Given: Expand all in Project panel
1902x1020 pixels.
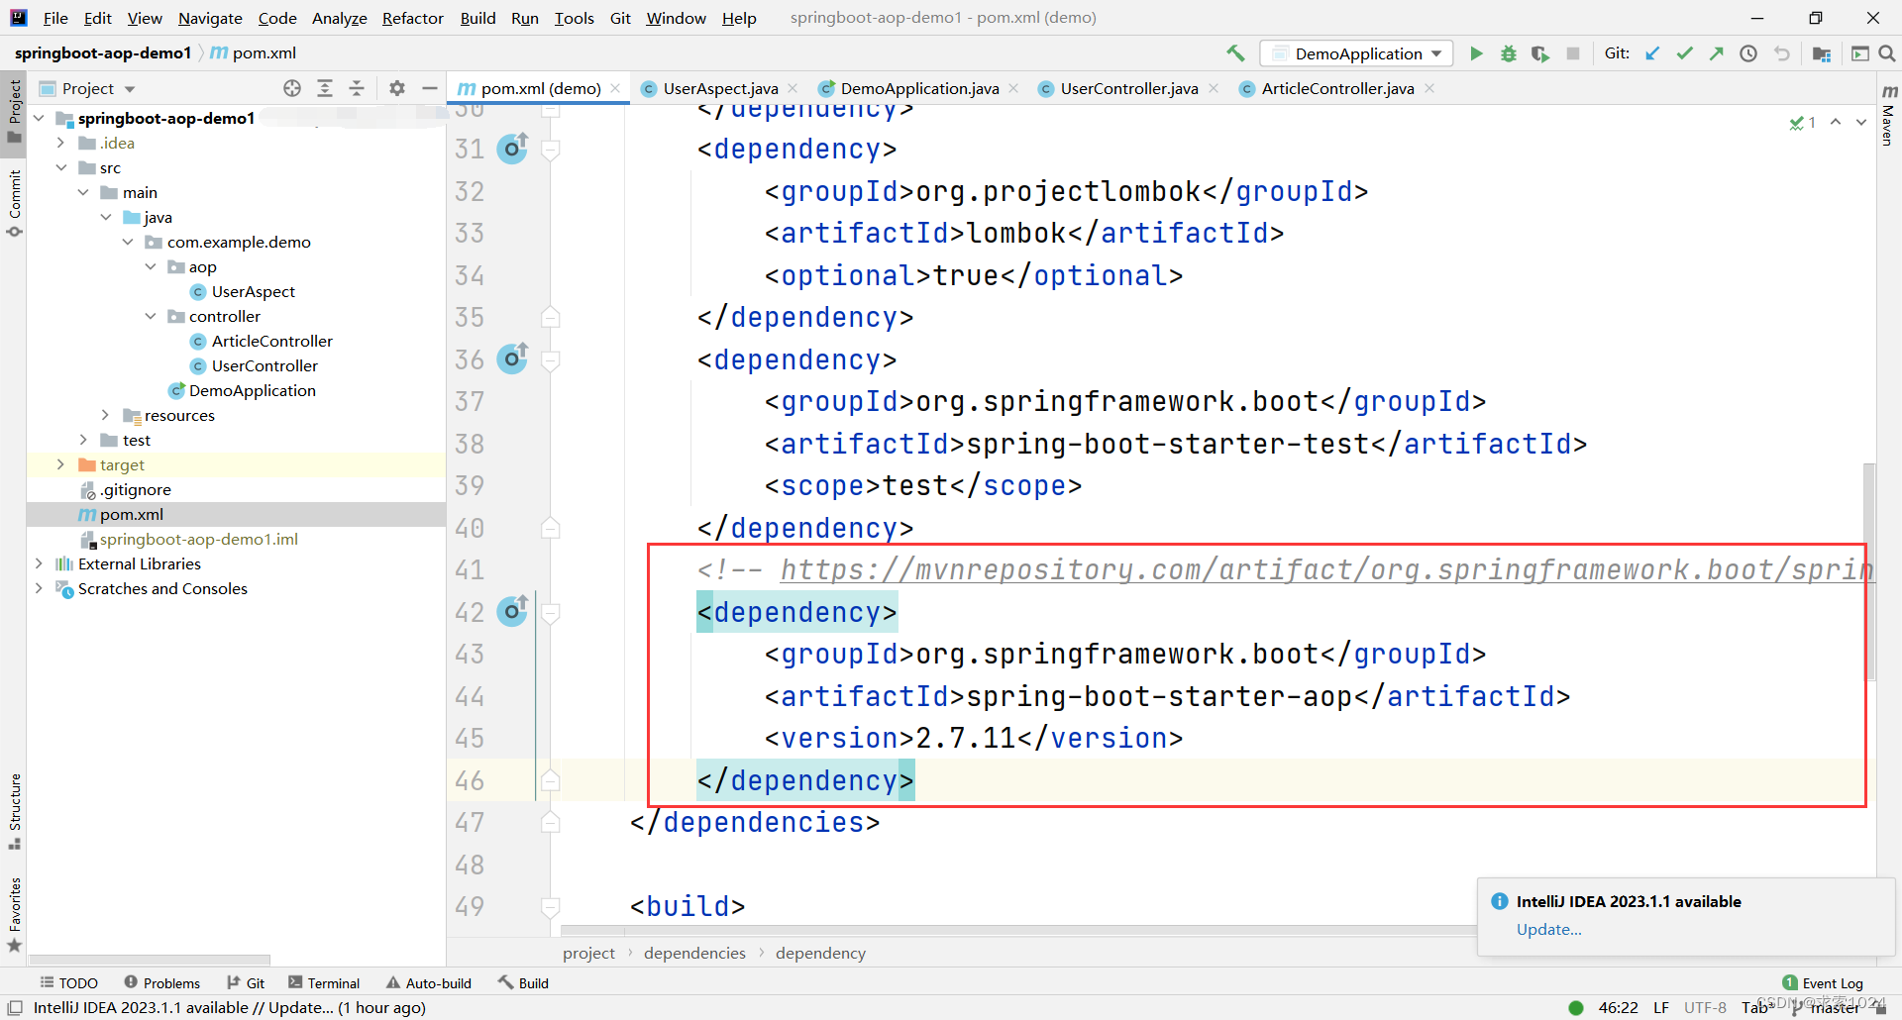Looking at the screenshot, I should pos(325,88).
